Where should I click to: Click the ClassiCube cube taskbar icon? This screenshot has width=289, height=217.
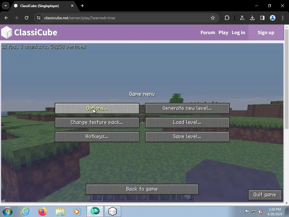tap(113, 211)
